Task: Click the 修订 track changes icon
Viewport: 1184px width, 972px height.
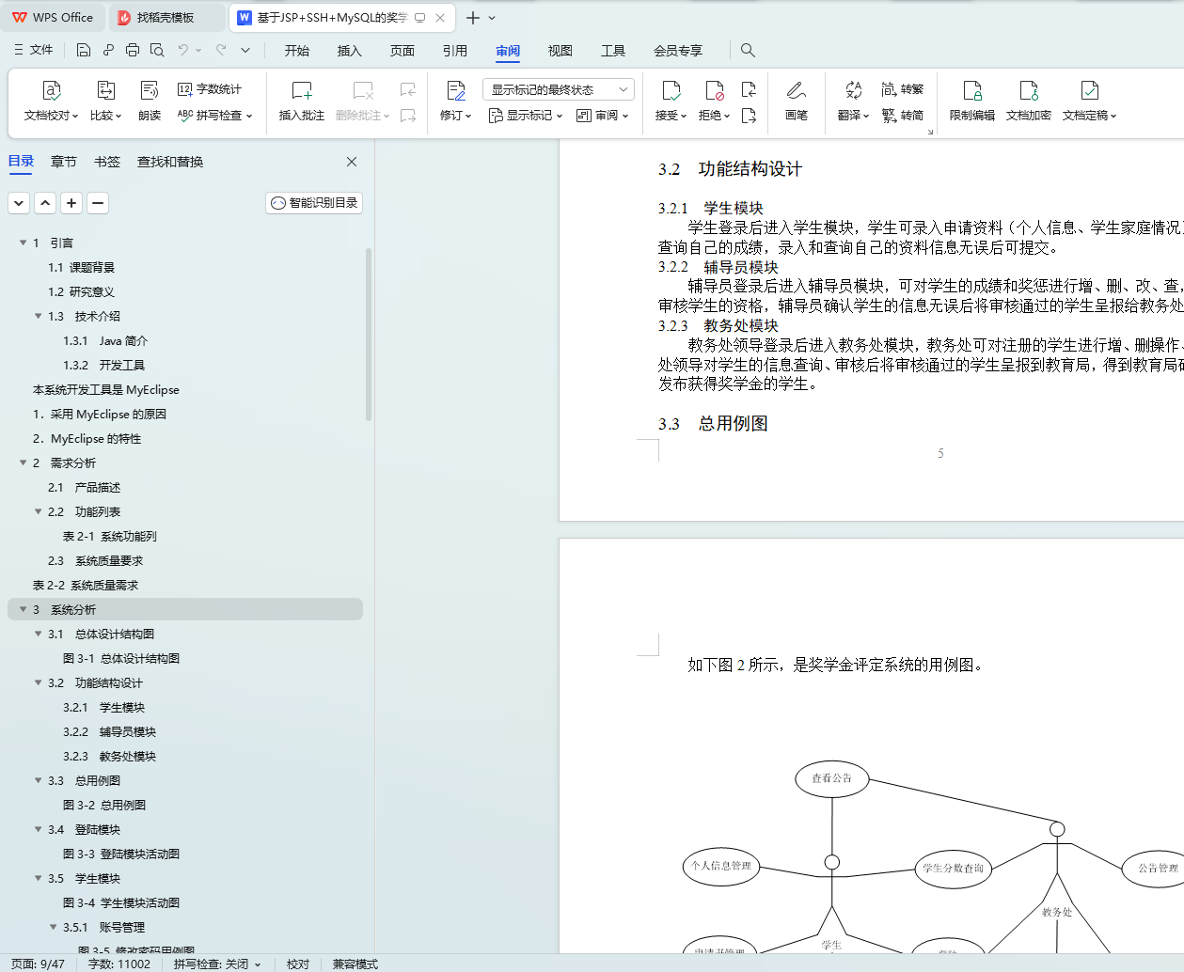Action: pyautogui.click(x=456, y=90)
